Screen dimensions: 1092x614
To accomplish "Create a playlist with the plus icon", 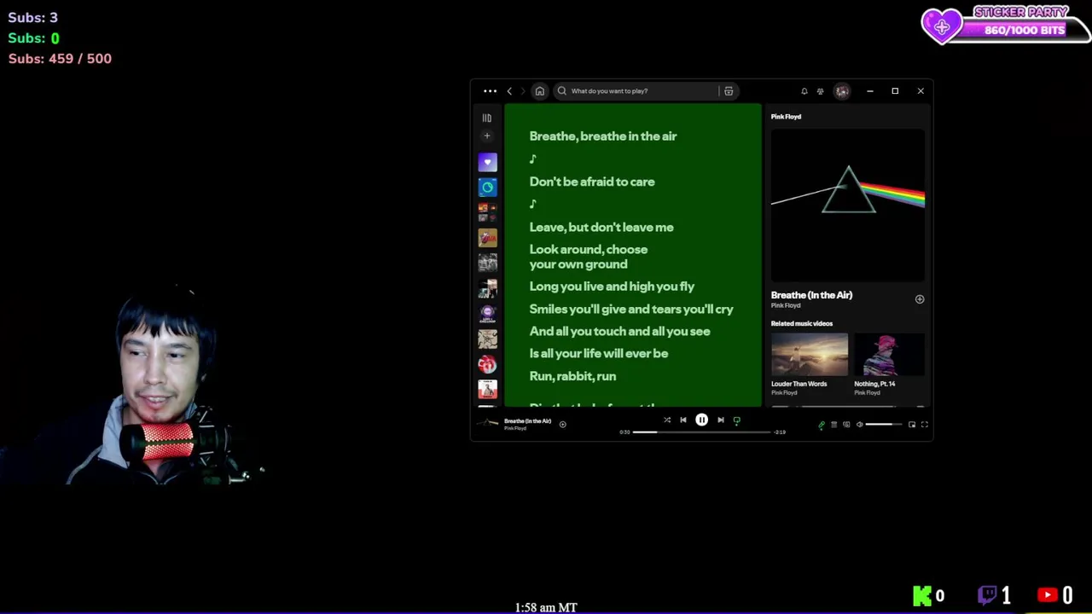I will 487,136.
